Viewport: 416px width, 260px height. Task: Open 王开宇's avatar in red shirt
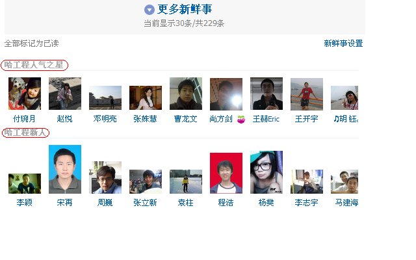coord(307,94)
